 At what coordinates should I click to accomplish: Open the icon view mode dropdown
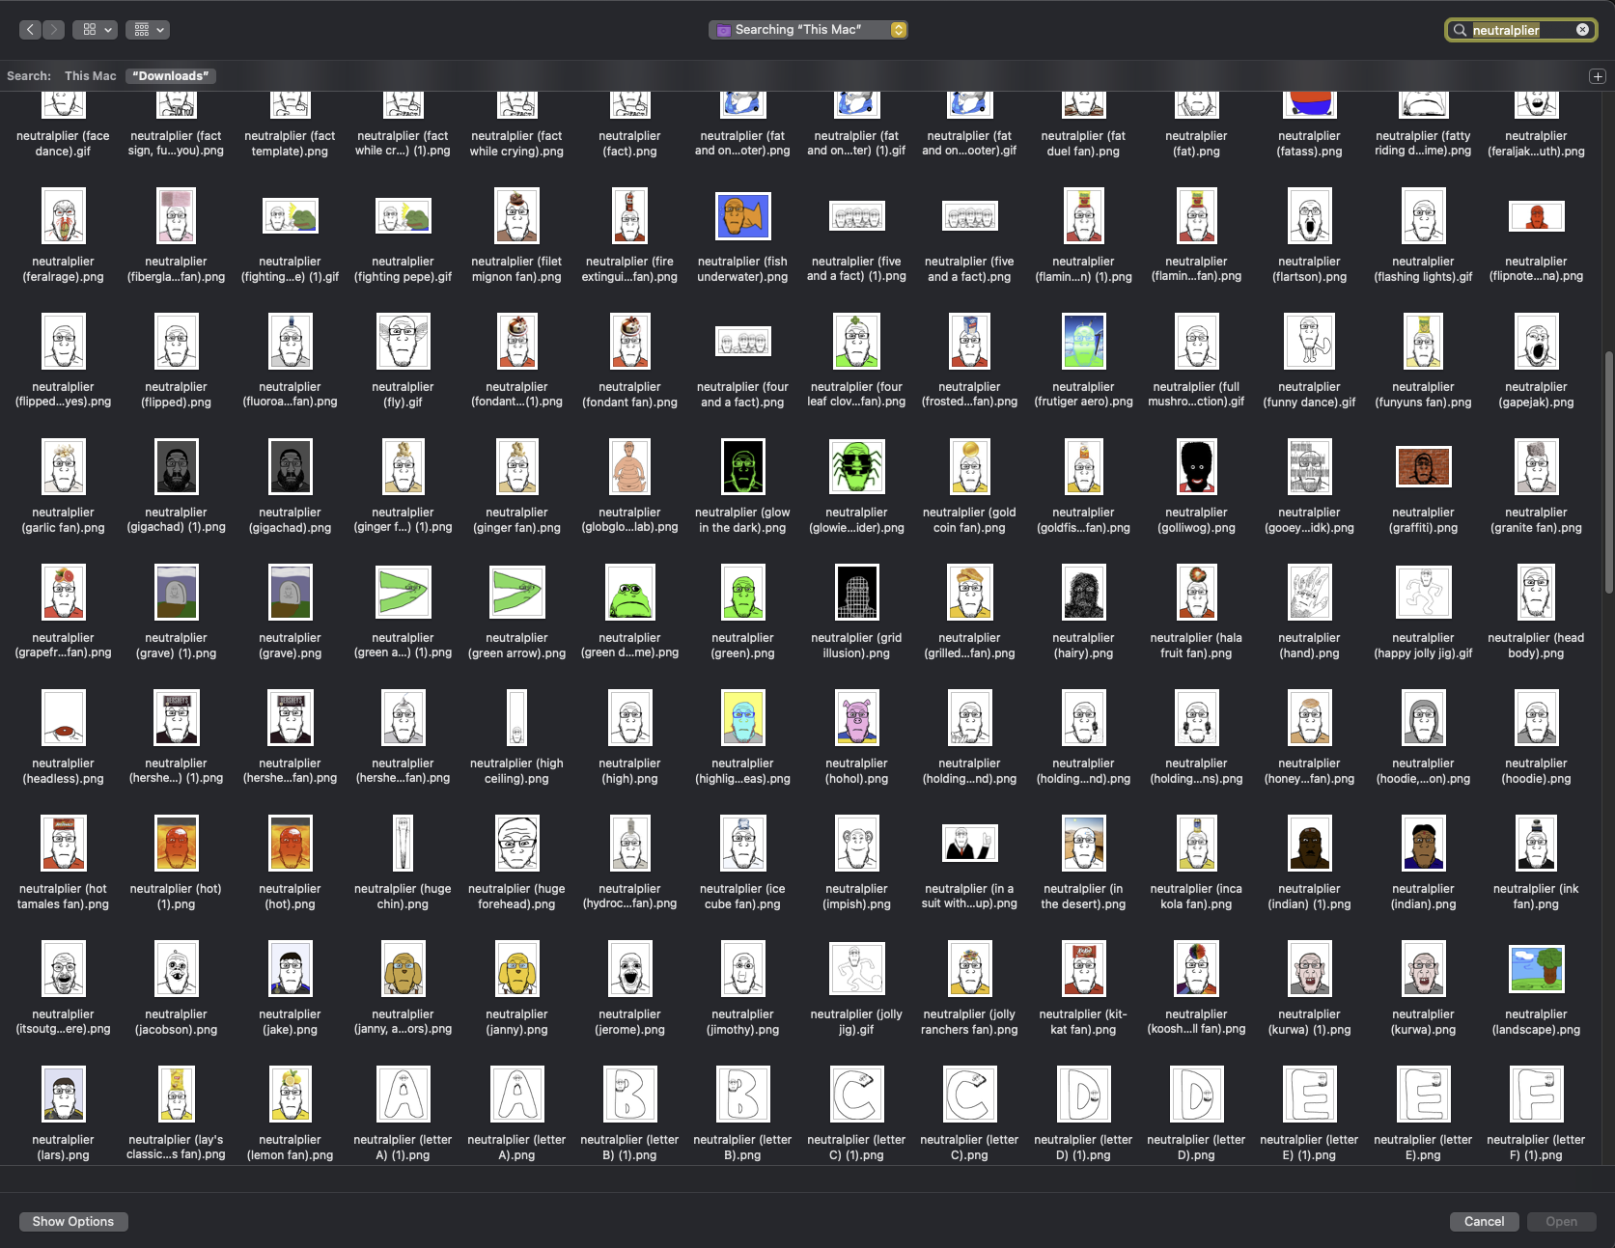97,30
